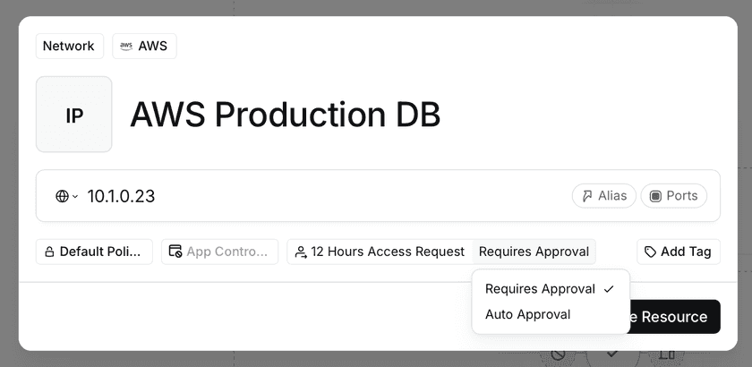Click the 10.1.0.23 IP address field
The image size is (752, 367).
pyautogui.click(x=121, y=196)
